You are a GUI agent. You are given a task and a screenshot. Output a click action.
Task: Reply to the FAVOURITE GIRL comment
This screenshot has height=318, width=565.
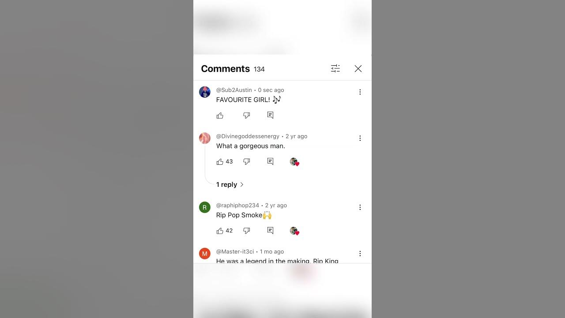coord(270,115)
